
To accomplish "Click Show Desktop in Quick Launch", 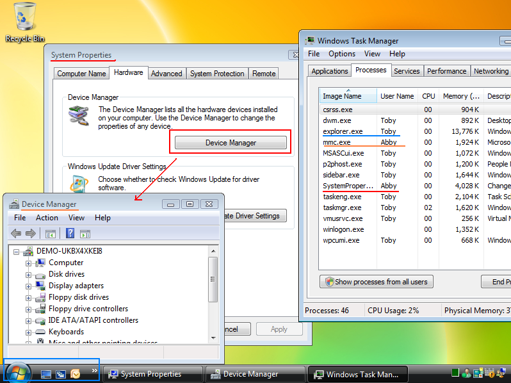I will pos(46,374).
